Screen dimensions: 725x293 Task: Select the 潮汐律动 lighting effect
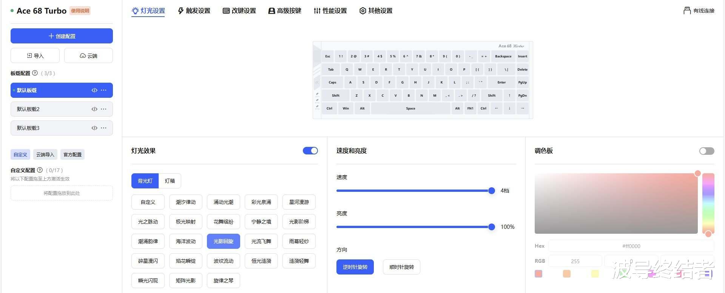point(186,202)
